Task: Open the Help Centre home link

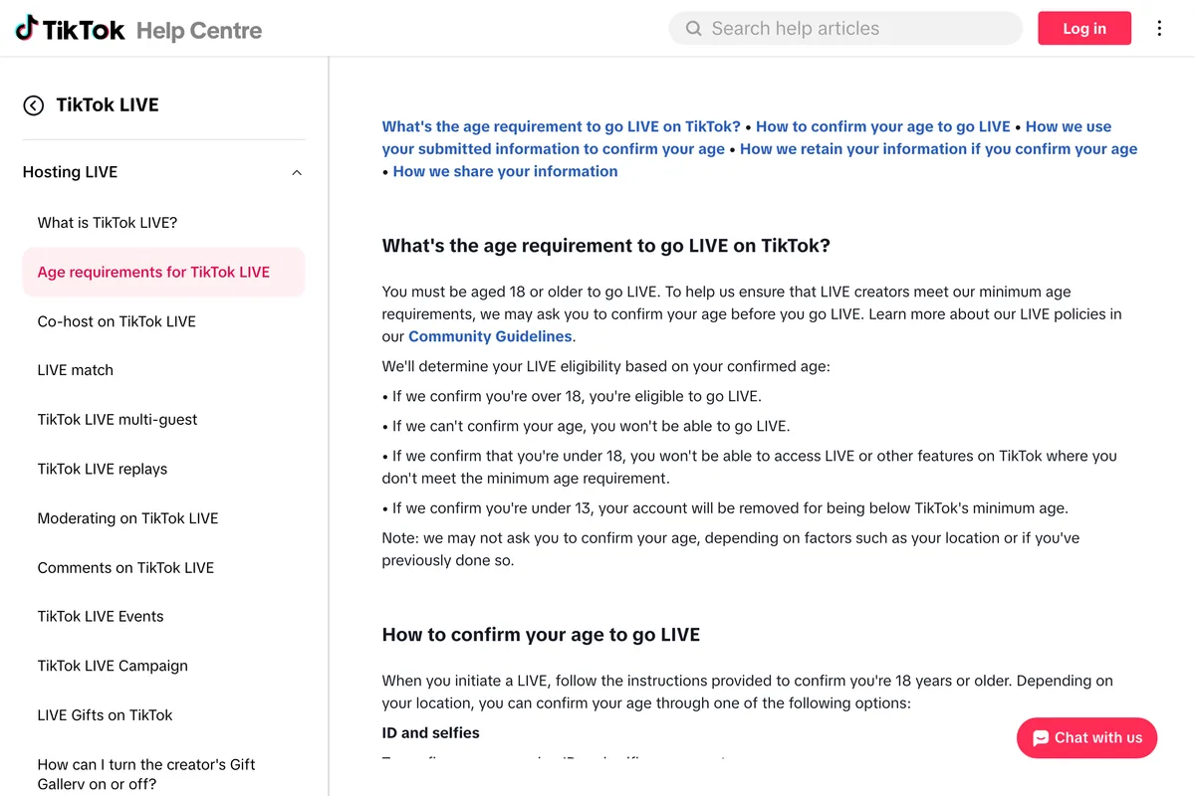Action: pos(199,30)
